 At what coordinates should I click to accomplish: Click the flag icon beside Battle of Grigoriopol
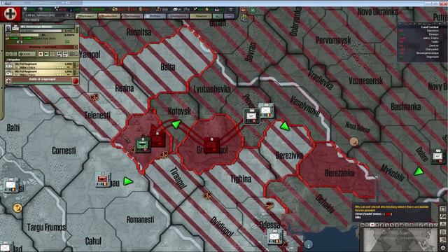pos(8,81)
